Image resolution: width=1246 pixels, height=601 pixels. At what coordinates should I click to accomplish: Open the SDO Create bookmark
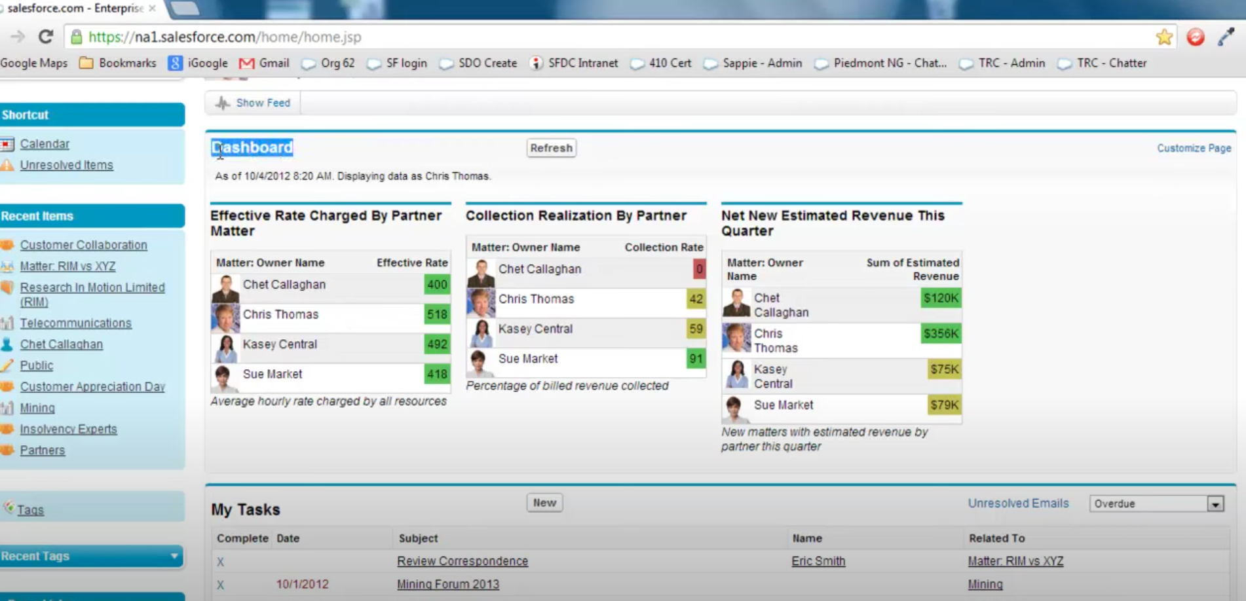[x=478, y=63]
